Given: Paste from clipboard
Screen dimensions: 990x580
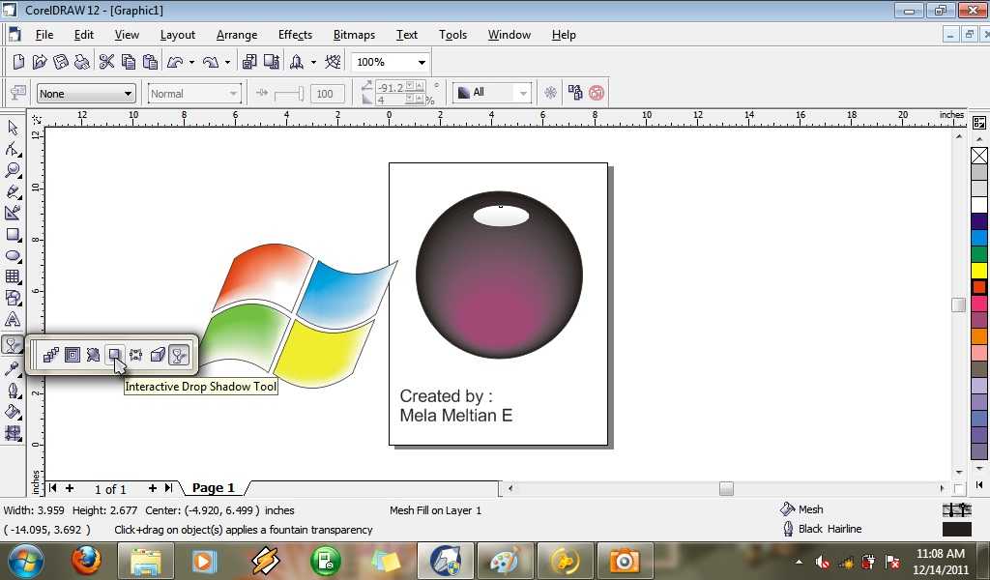Looking at the screenshot, I should click(150, 62).
